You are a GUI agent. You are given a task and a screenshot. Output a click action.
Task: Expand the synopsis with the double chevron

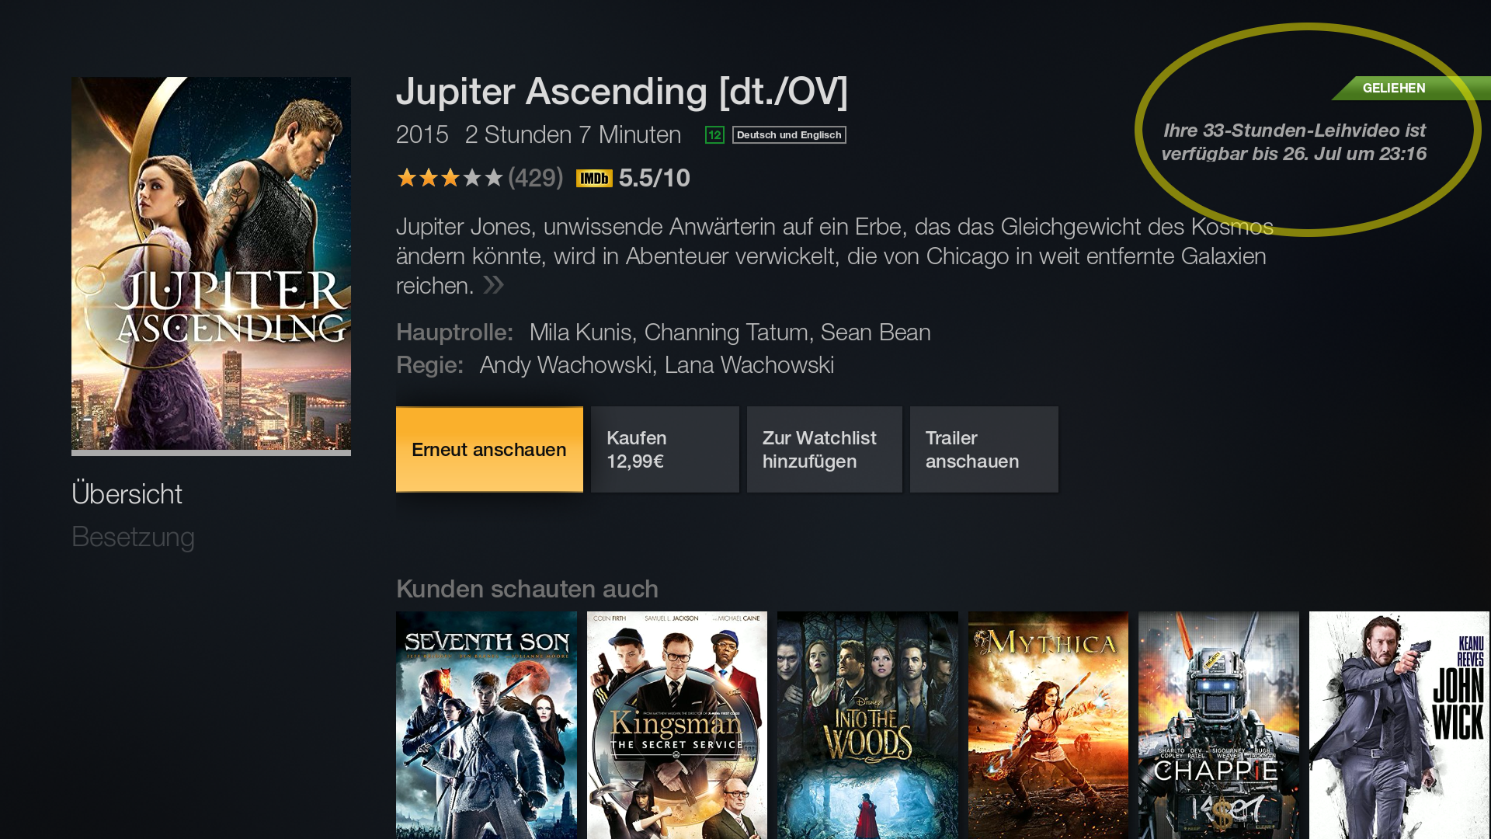pyautogui.click(x=494, y=285)
